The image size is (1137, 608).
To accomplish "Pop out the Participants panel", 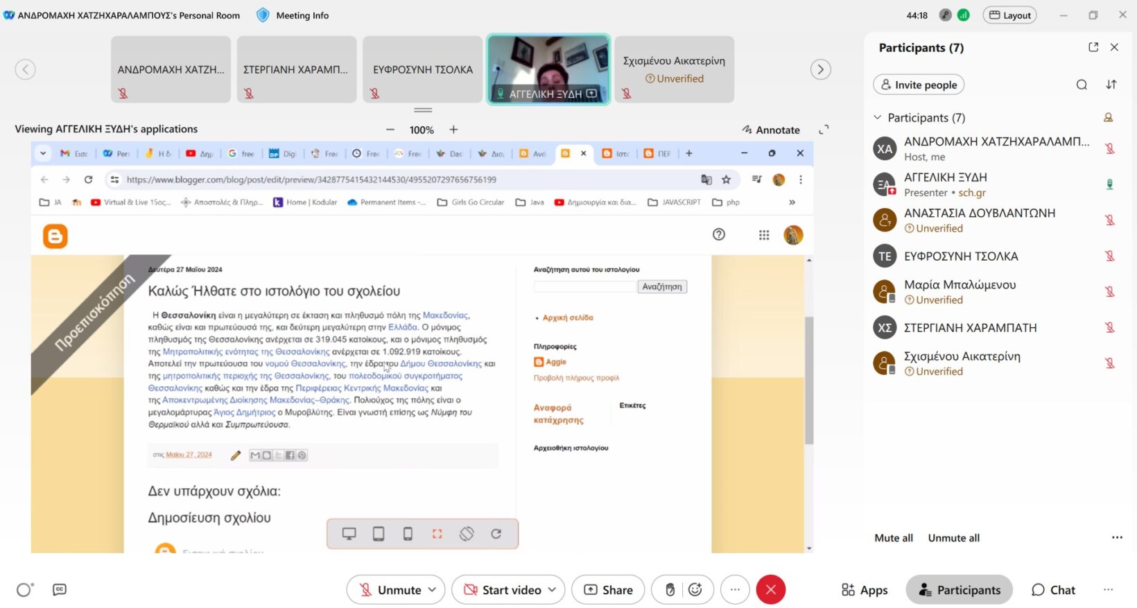I will (1093, 47).
